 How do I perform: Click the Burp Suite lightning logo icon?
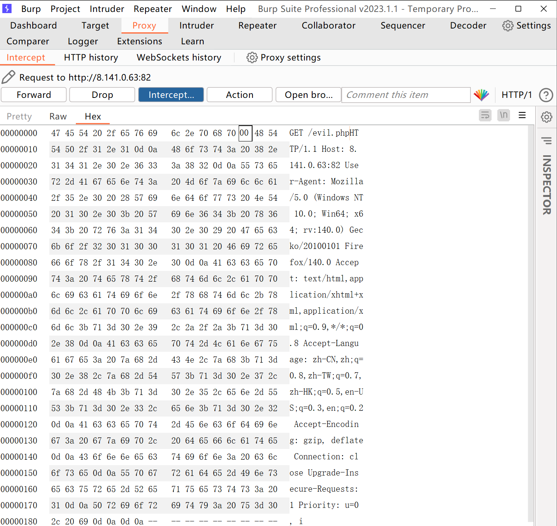click(x=7, y=8)
